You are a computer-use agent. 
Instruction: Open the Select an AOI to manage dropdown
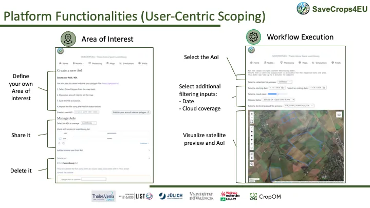click(89, 123)
